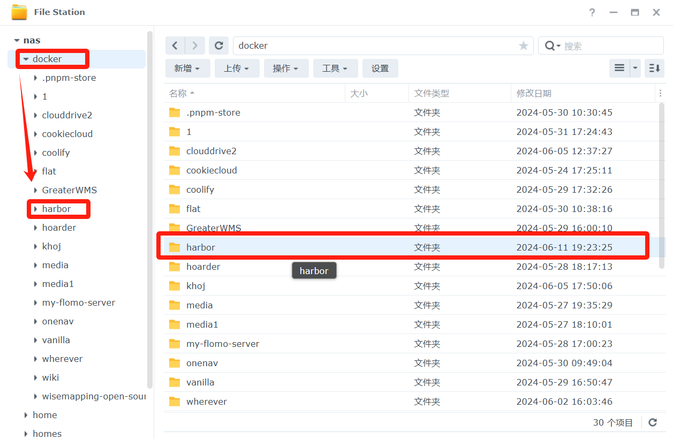Refresh the docker folder path
Screen dimensions: 673x439
[218, 46]
